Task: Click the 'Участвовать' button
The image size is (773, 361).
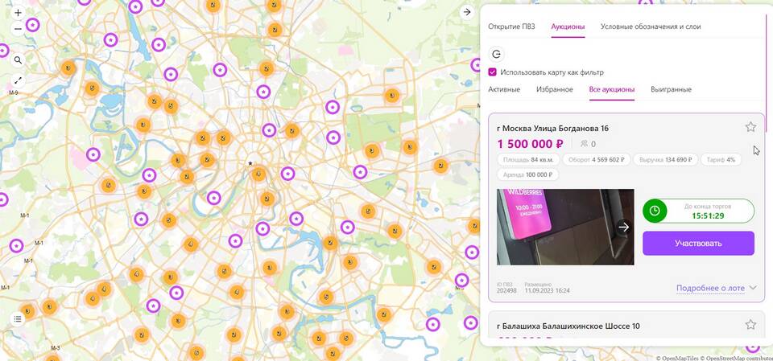Action: 698,243
